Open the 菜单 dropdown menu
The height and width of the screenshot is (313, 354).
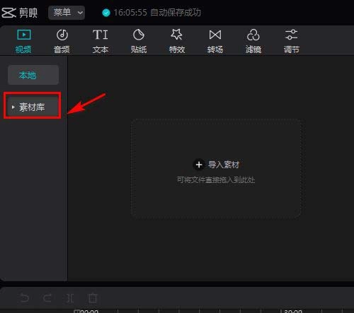point(67,13)
